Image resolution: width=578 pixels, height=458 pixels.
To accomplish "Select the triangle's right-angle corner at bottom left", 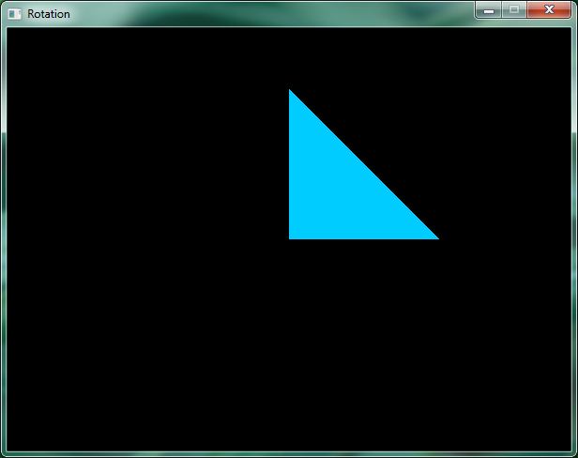I will pyautogui.click(x=292, y=237).
